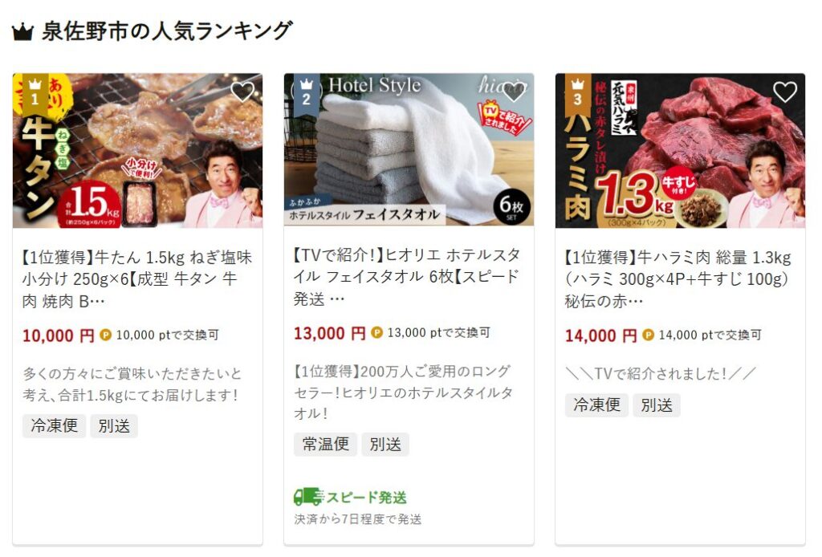Toggle heart on the Hotel Style towel card
Screen dimensions: 822x557
[x=513, y=92]
